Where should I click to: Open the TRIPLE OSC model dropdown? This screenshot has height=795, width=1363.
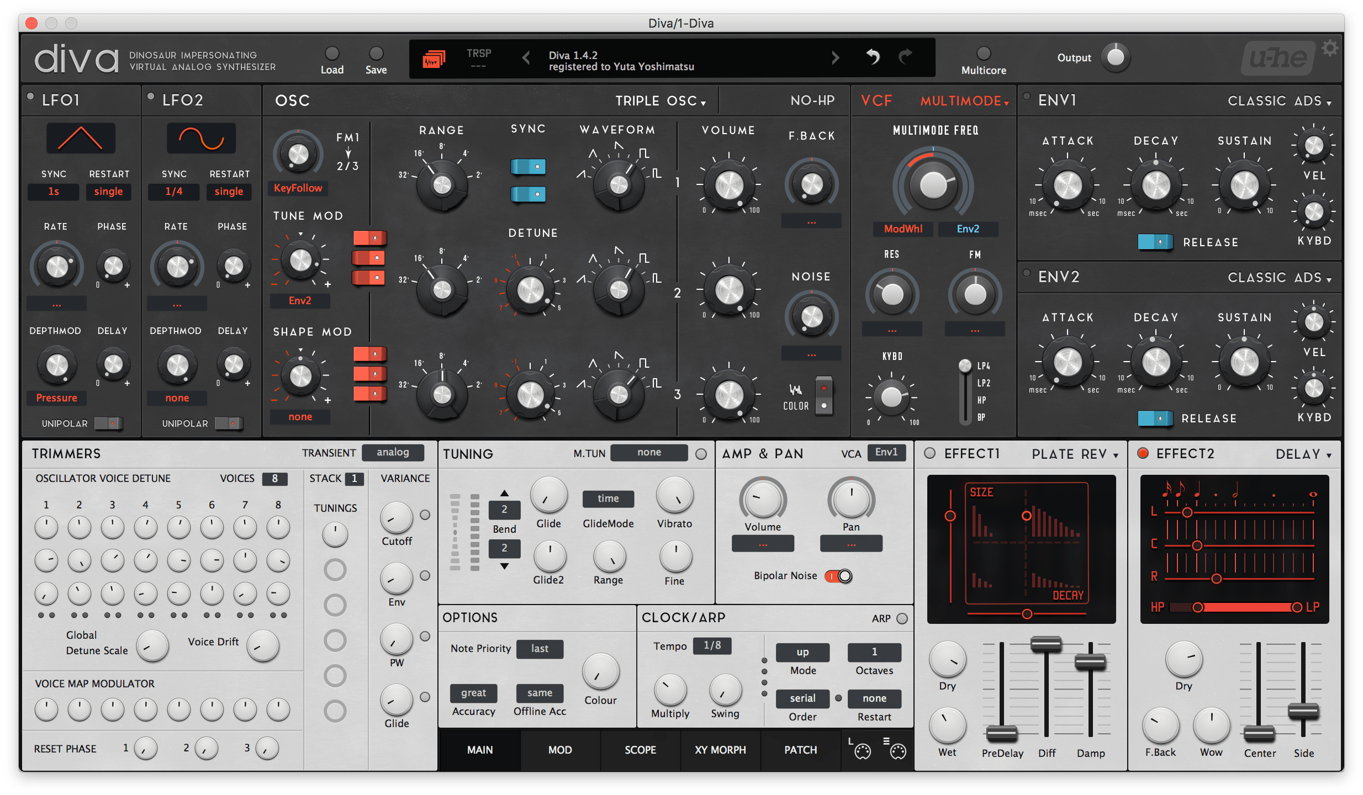pyautogui.click(x=661, y=100)
